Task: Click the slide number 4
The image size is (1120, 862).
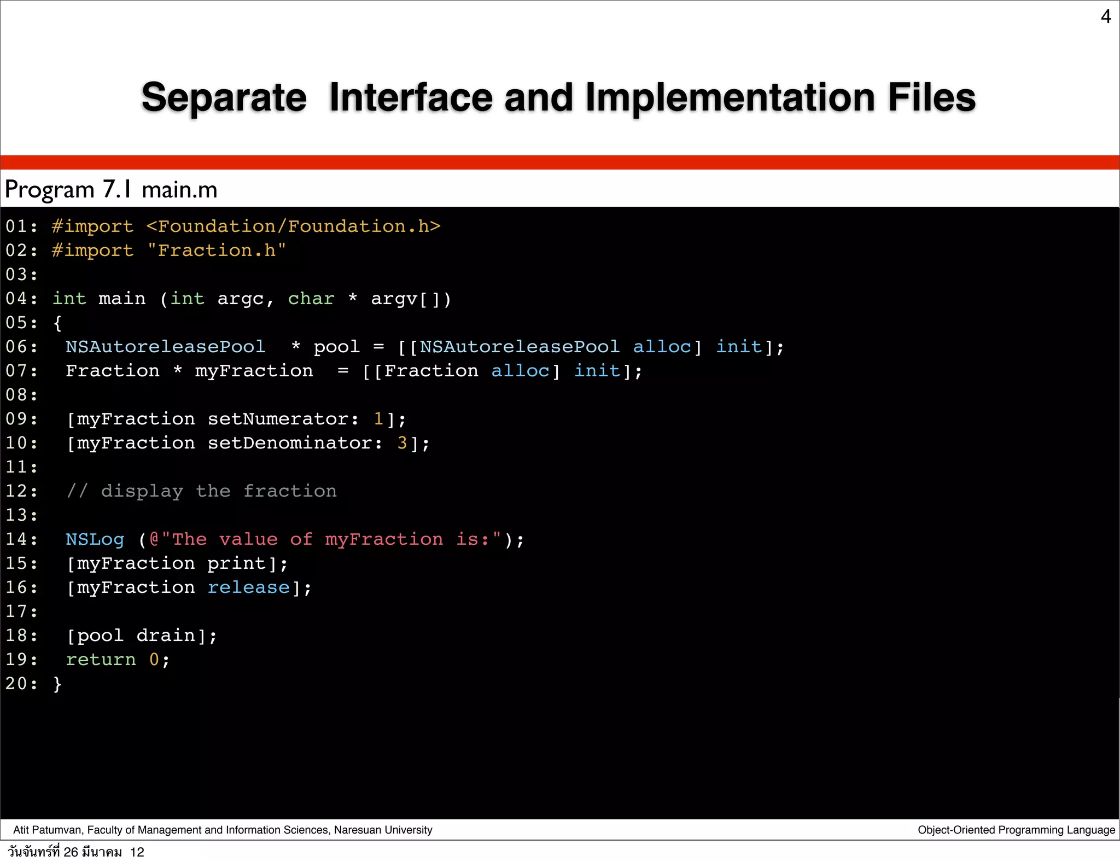Action: [1105, 17]
